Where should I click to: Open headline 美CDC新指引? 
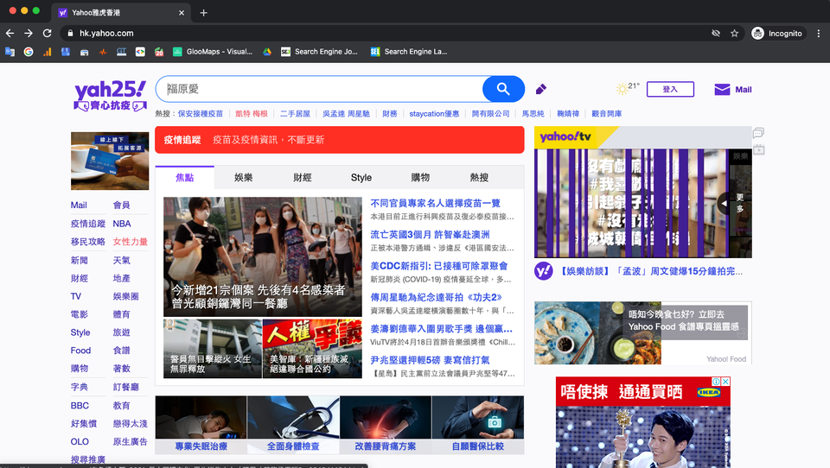tap(439, 265)
